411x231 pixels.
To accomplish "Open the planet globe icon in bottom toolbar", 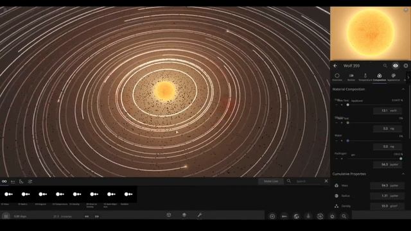I will pyautogui.click(x=296, y=216).
